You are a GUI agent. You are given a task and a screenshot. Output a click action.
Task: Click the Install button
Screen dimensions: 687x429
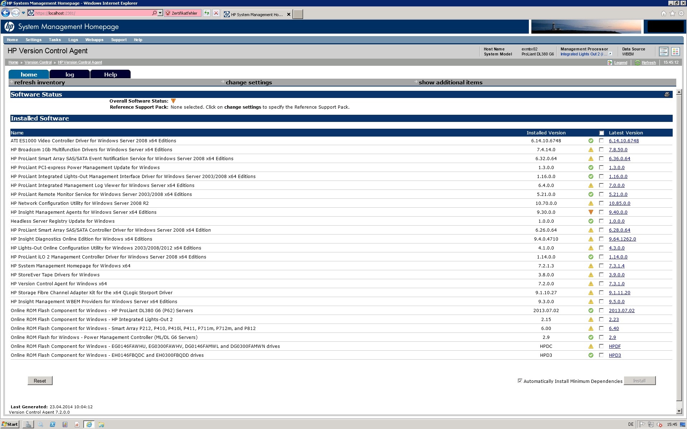(639, 381)
